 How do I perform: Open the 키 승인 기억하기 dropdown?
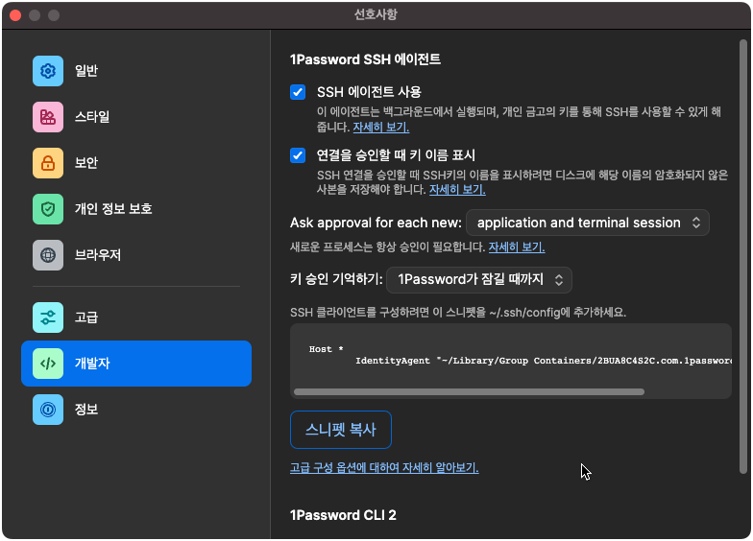pyautogui.click(x=478, y=280)
